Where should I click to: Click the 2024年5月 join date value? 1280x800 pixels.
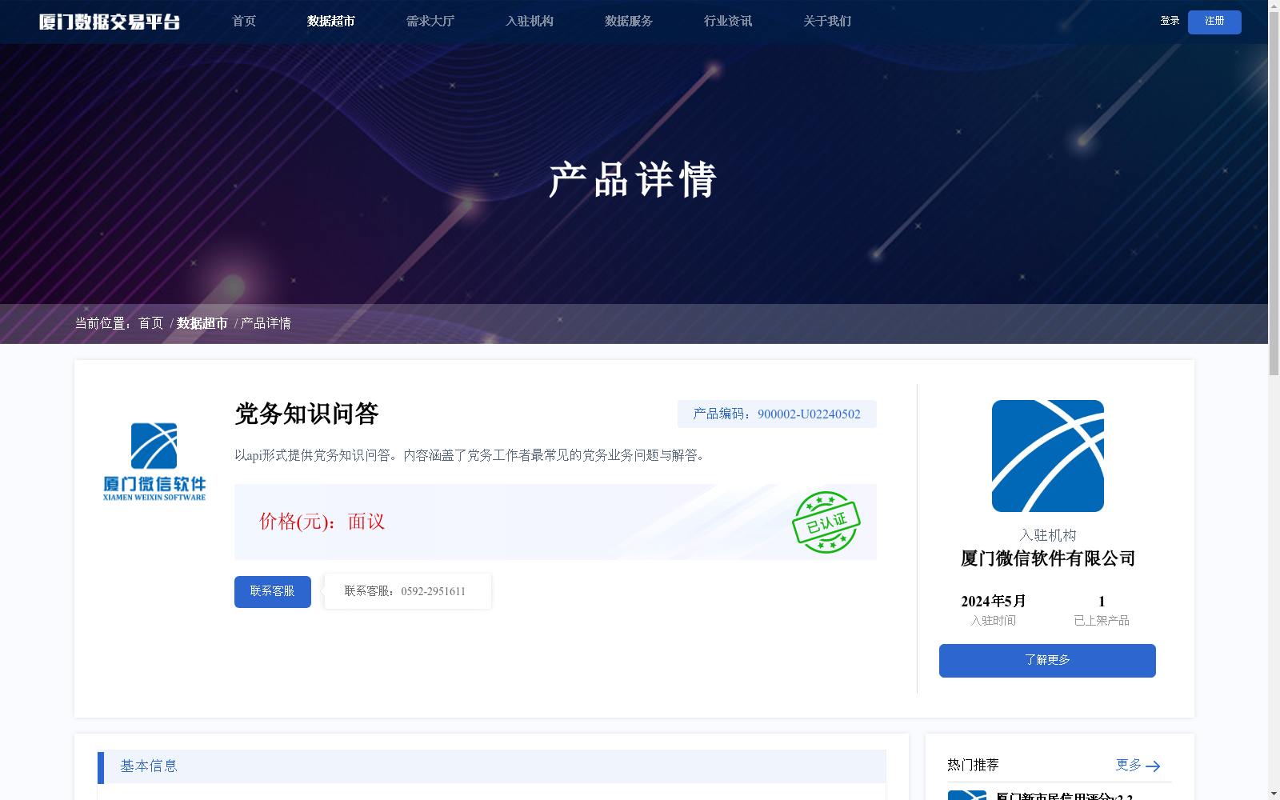click(x=994, y=602)
